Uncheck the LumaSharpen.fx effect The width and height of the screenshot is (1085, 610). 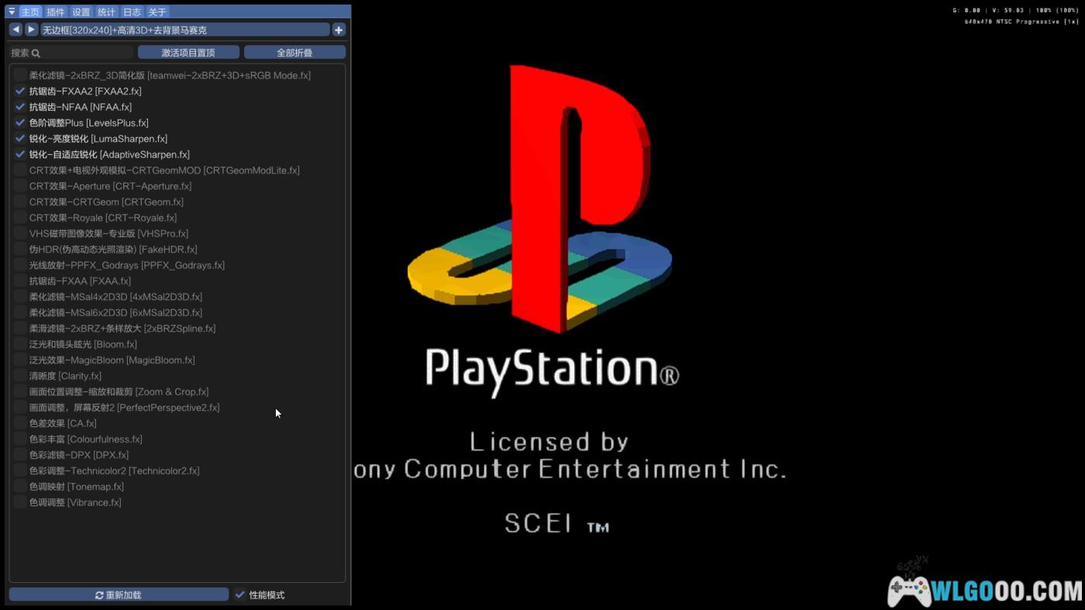(20, 139)
